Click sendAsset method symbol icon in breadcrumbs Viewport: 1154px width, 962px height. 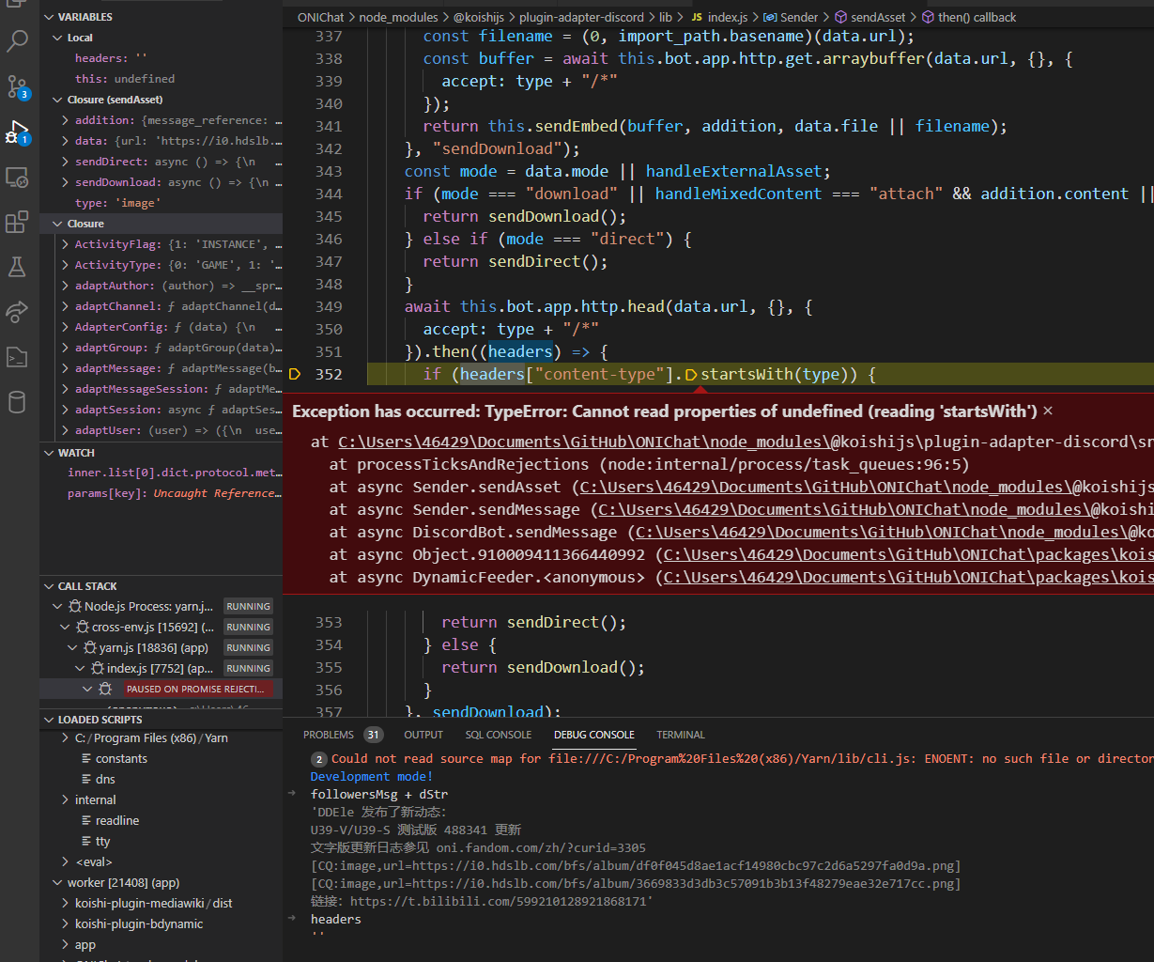click(x=841, y=17)
